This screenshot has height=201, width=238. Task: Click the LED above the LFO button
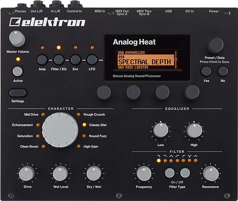tap(92, 47)
